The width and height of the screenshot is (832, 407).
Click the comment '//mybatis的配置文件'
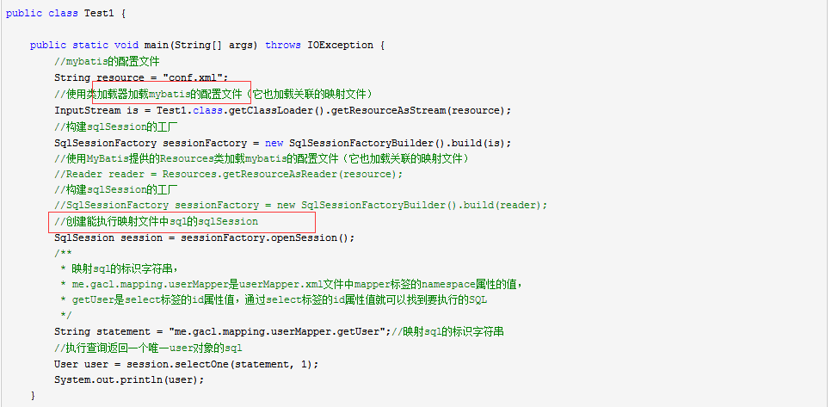107,62
